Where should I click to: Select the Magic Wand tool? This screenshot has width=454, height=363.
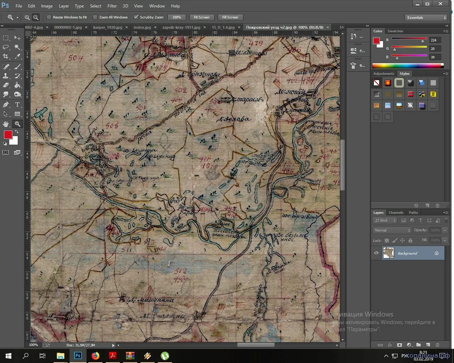[x=17, y=47]
